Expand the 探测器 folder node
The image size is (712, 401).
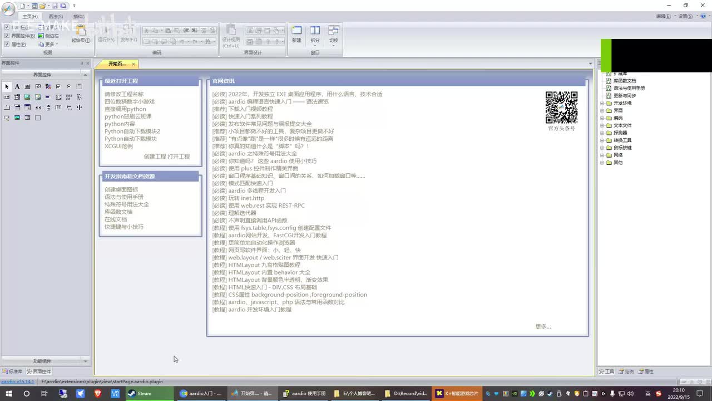click(x=602, y=133)
